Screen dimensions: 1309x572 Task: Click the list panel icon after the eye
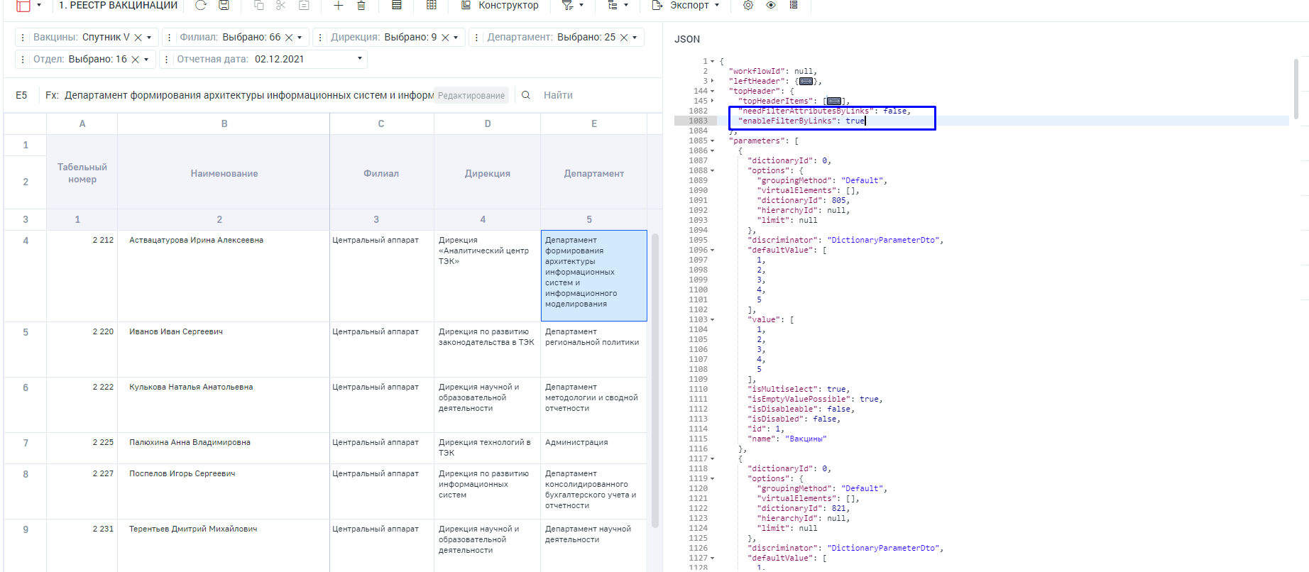pyautogui.click(x=794, y=5)
